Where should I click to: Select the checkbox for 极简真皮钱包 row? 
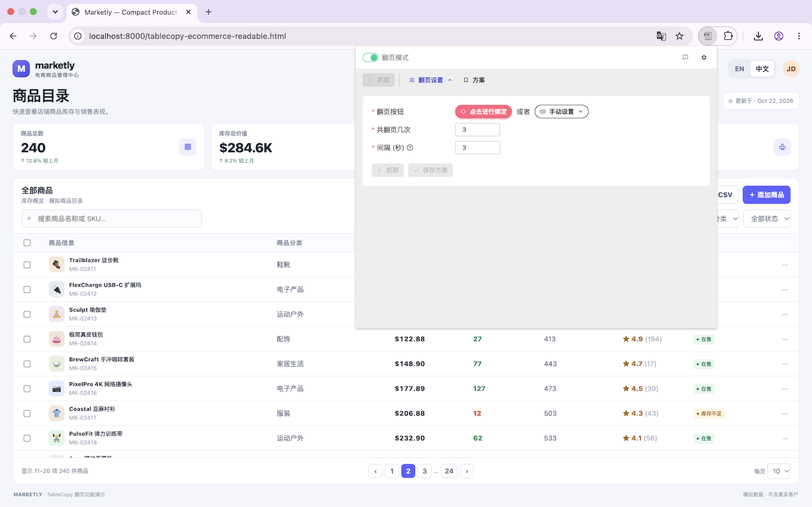coord(27,339)
